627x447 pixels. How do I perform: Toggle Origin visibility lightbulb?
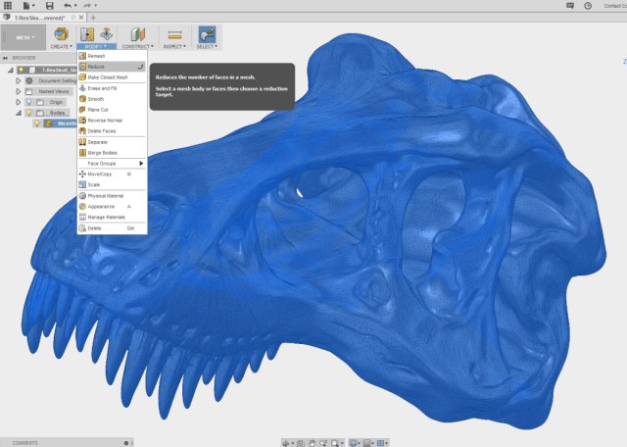pos(28,103)
